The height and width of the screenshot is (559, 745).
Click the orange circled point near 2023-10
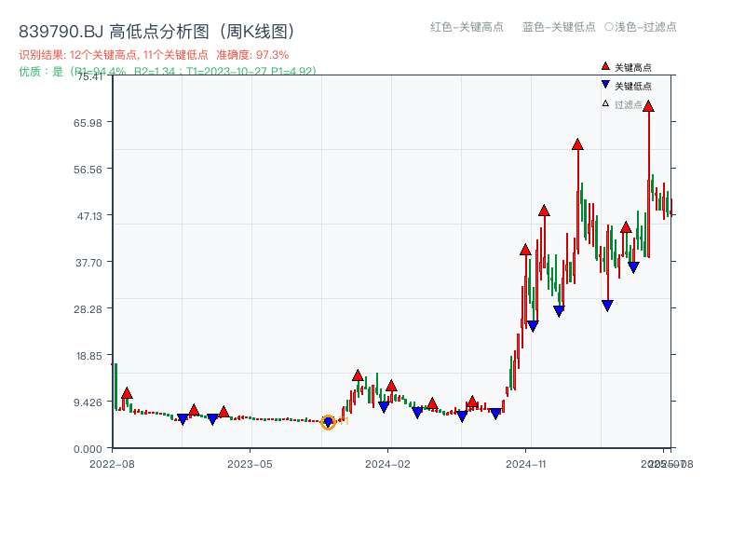coord(328,422)
